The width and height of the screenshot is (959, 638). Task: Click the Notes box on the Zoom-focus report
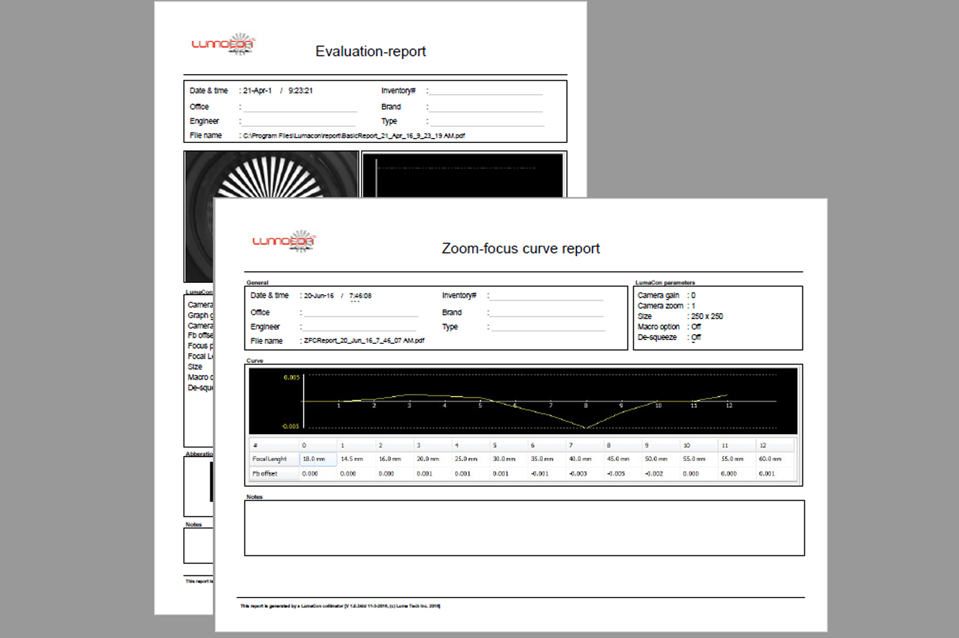[x=524, y=528]
